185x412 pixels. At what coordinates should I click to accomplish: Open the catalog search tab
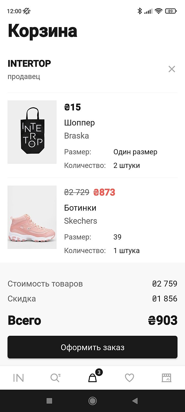coord(55,378)
